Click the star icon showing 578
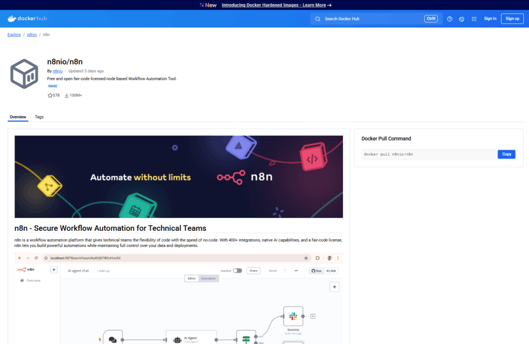The width and height of the screenshot is (529, 344). tap(50, 96)
